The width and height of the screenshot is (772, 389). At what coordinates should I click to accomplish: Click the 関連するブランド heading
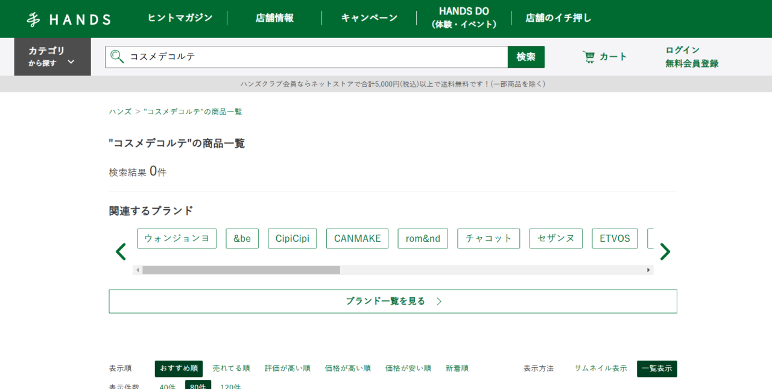point(151,211)
